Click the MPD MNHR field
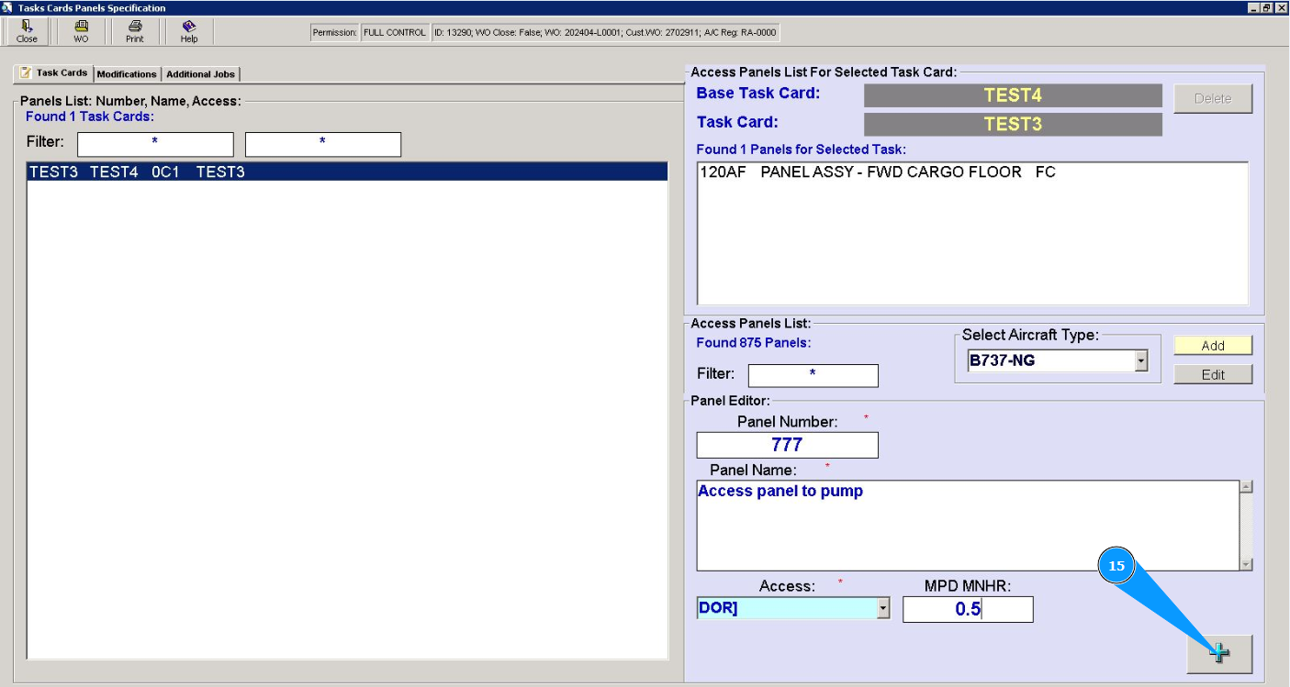Viewport: 1290px width, 687px height. click(x=968, y=609)
